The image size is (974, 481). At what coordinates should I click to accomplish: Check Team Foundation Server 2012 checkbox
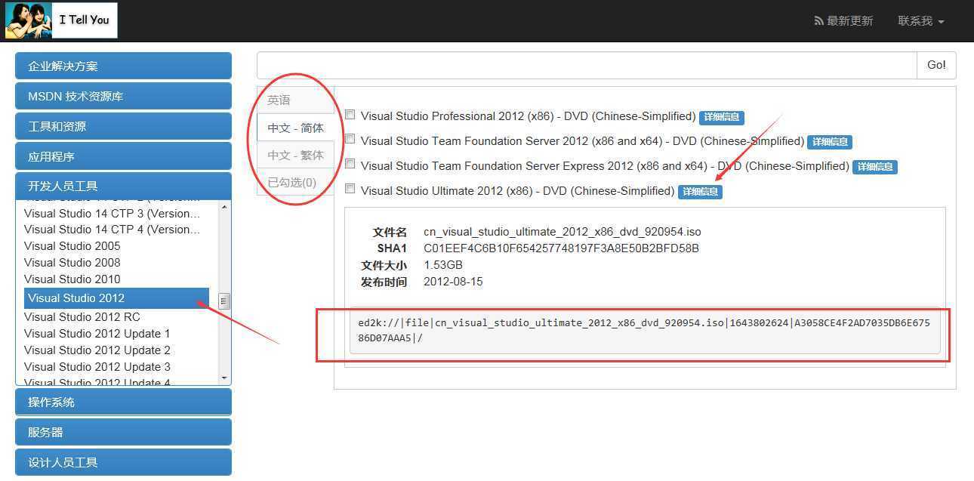(350, 139)
